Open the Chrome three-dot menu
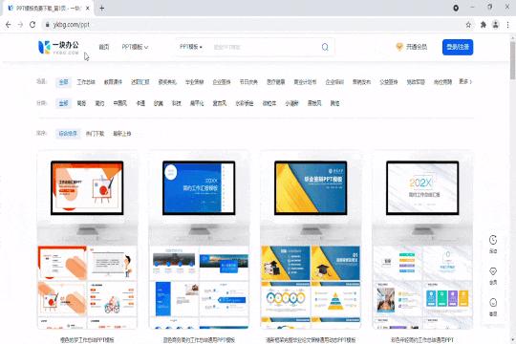The image size is (516, 344). click(508, 25)
